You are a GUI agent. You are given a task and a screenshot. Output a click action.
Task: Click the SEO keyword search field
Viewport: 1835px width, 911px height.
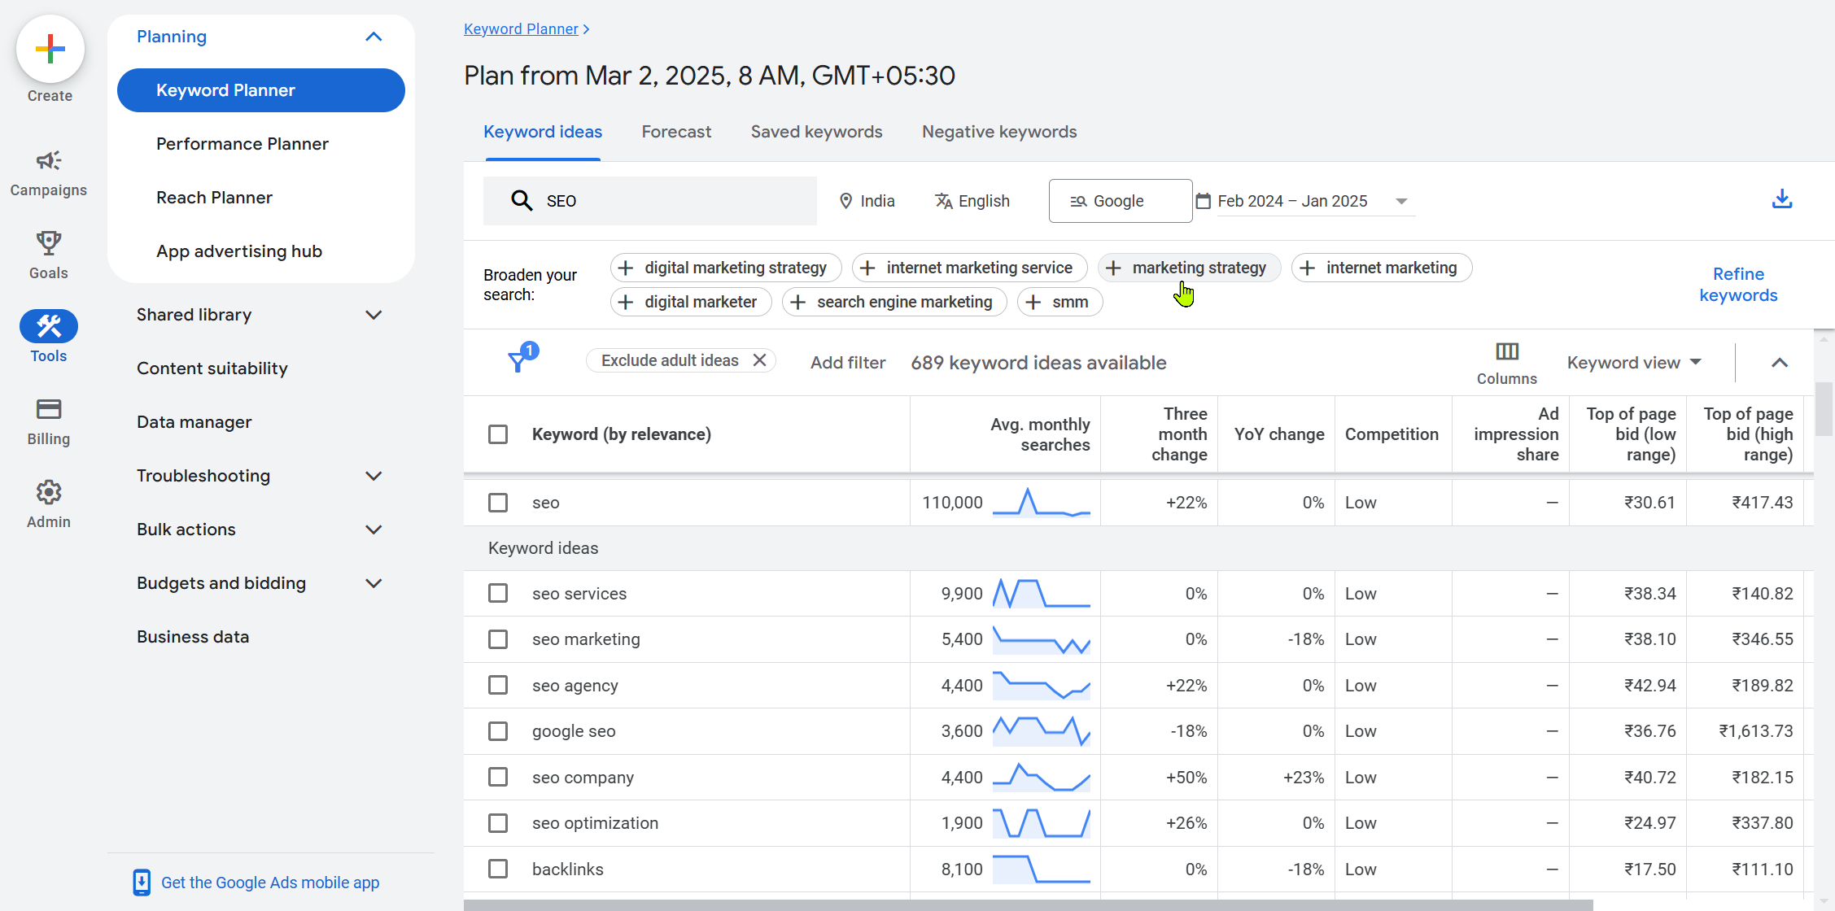click(x=650, y=201)
